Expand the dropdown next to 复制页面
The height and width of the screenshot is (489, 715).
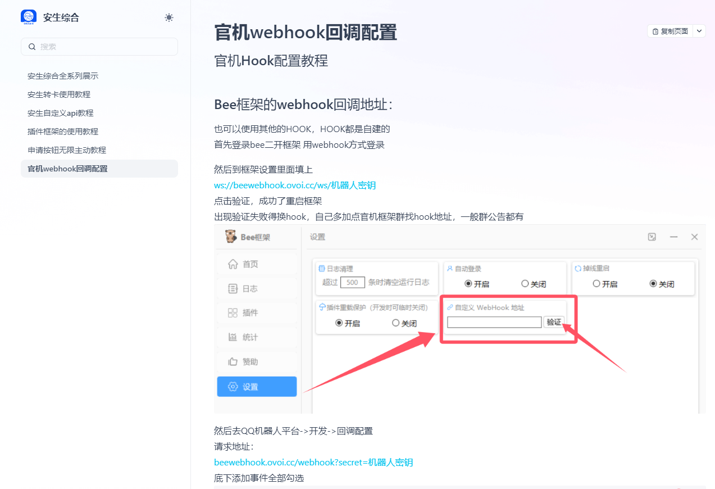pyautogui.click(x=698, y=31)
